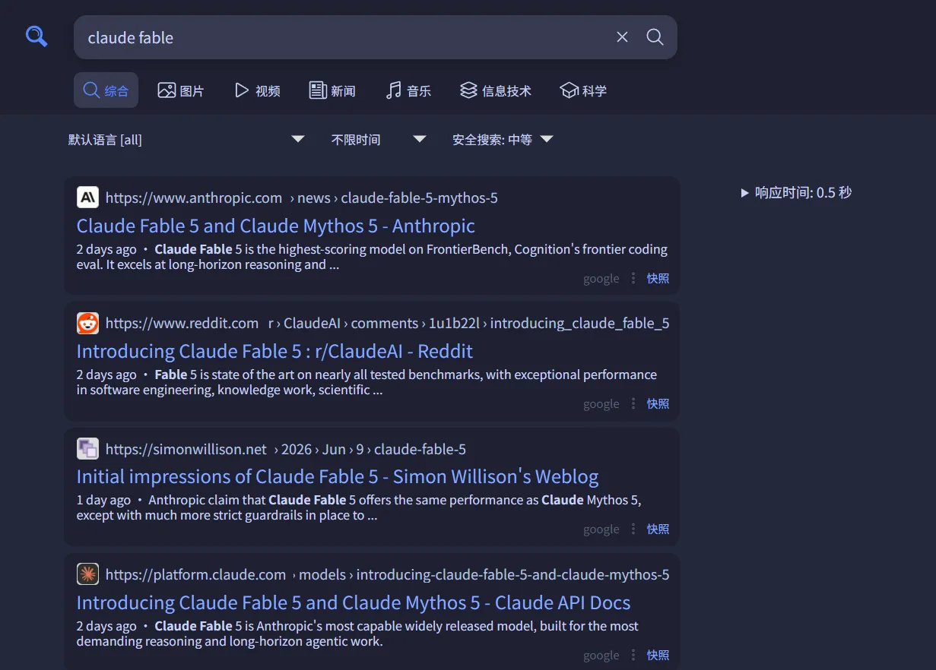
Task: Click the snippet mentioning FrontierBench
Action: 372,257
